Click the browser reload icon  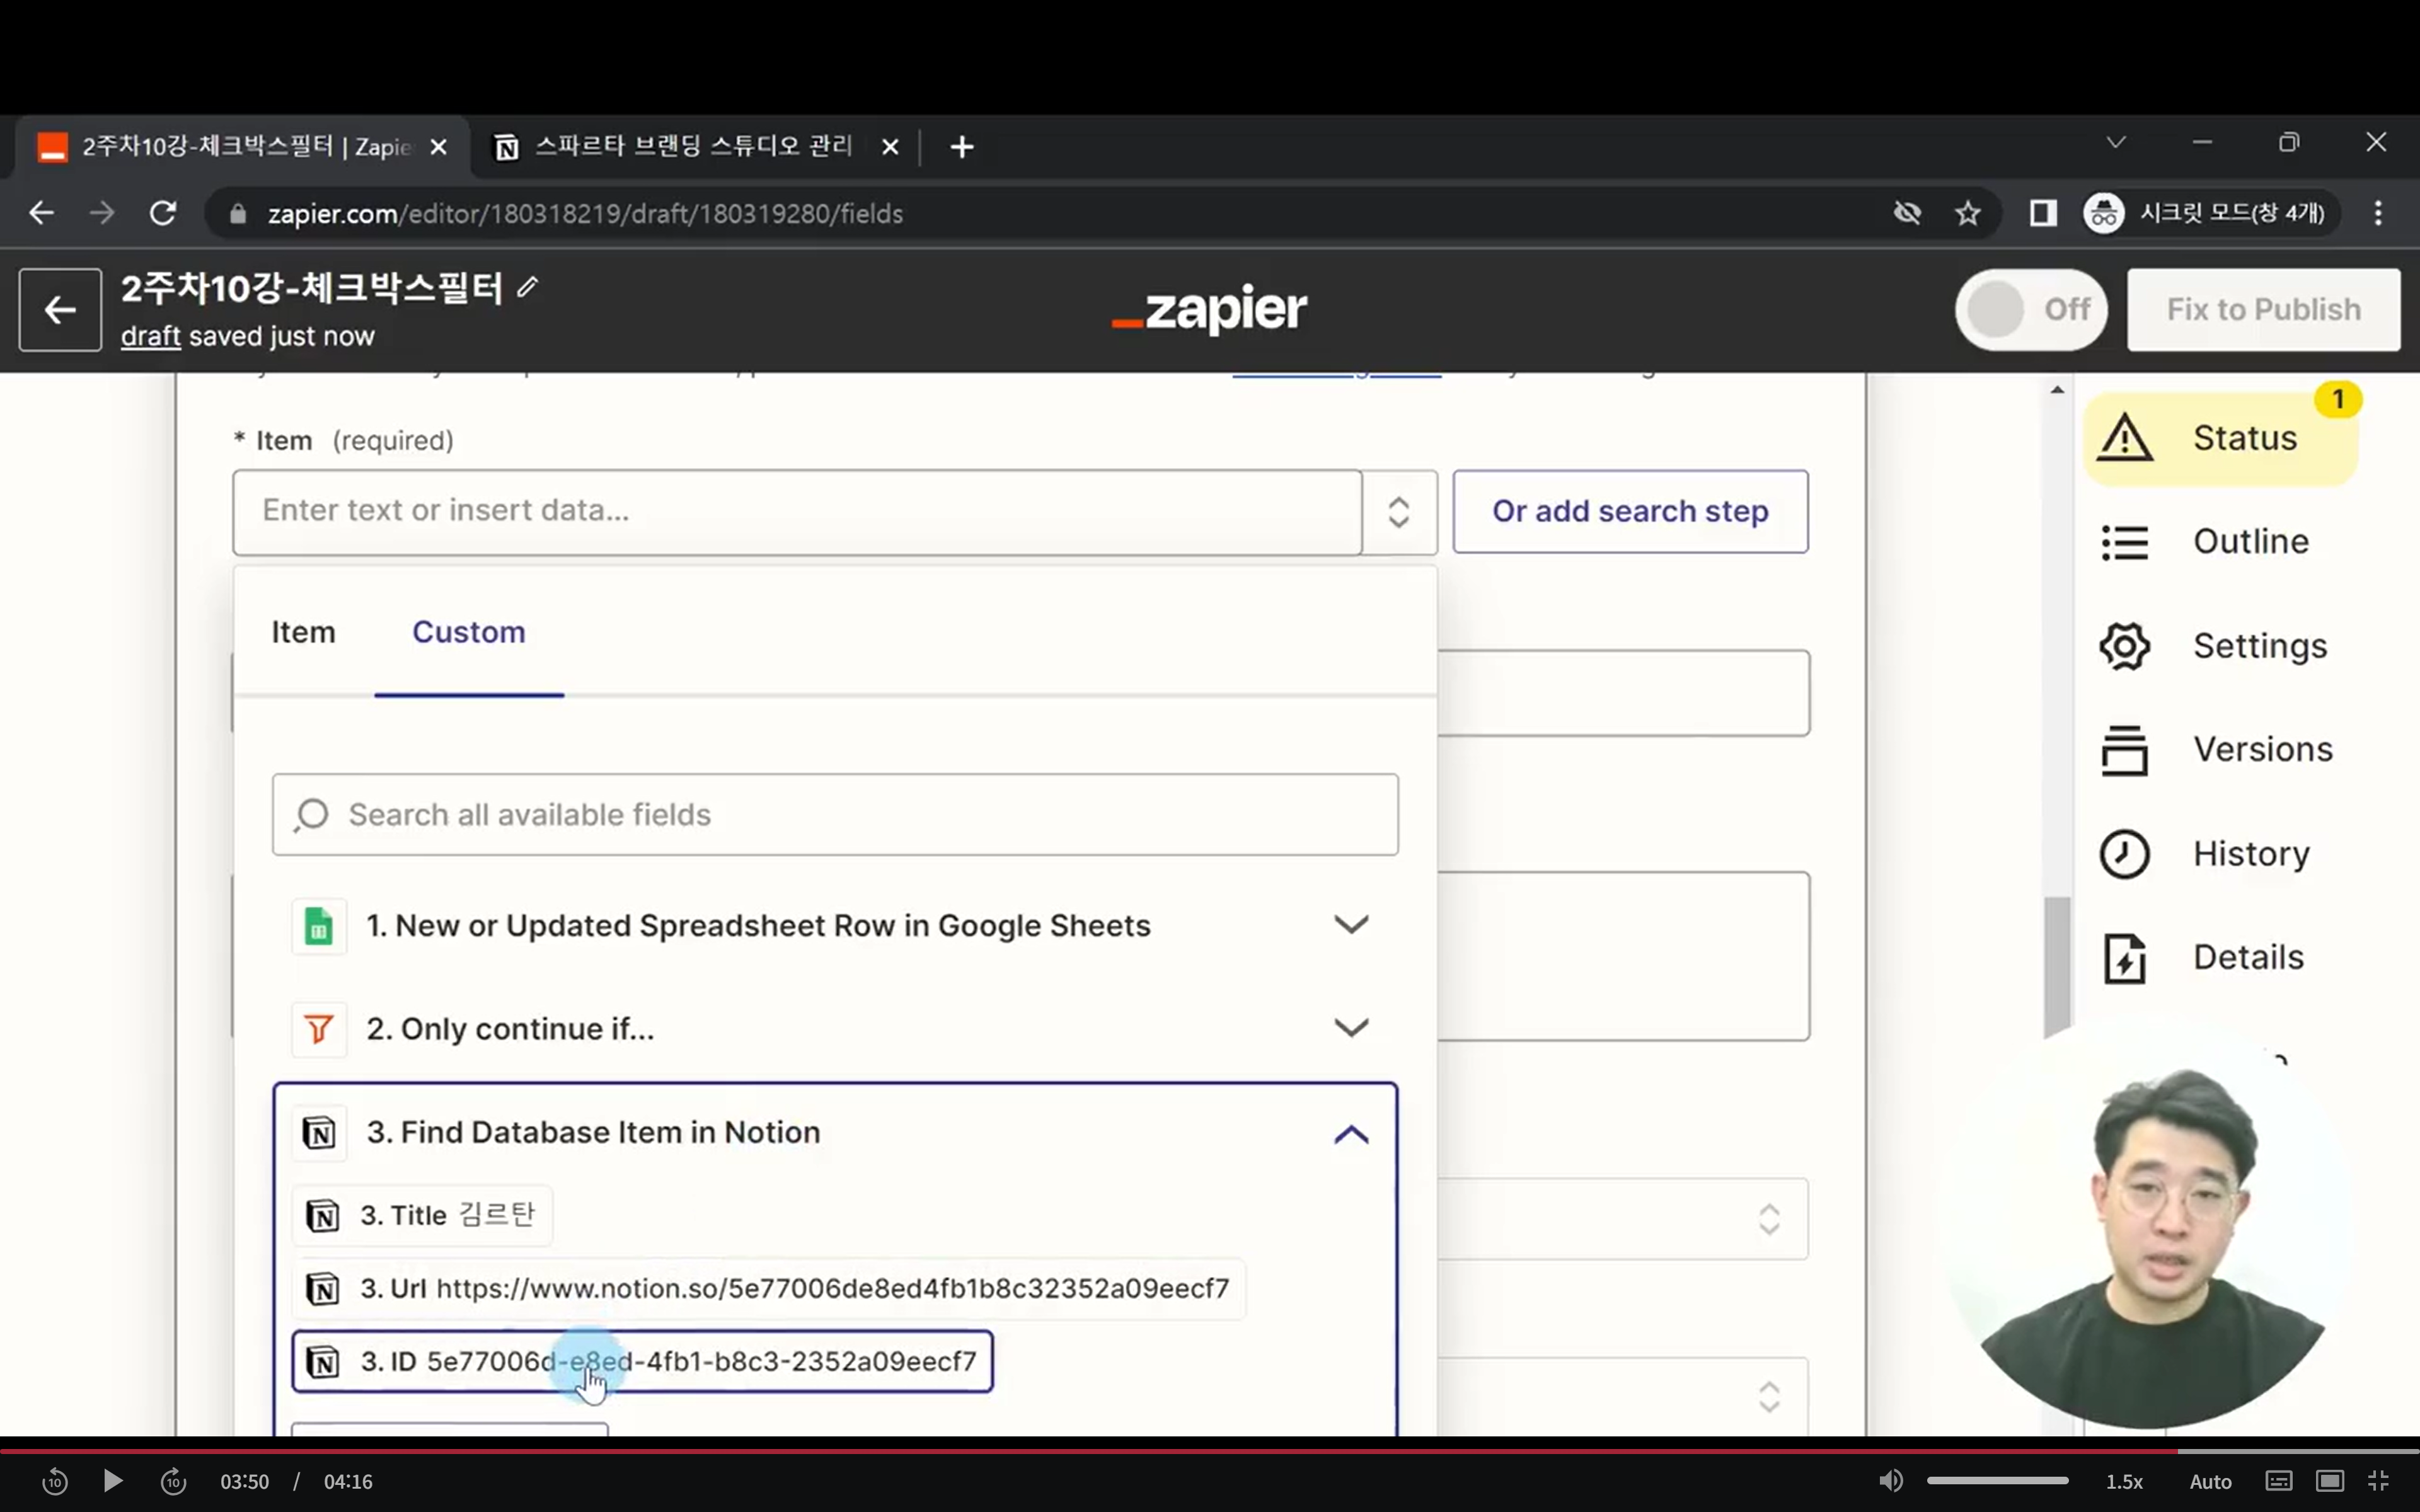[163, 213]
